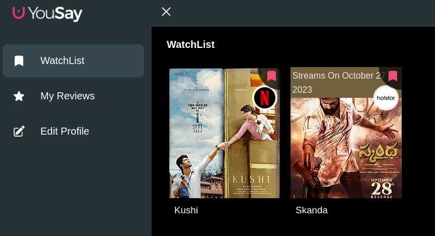Click the WatchList bookmark icon in sidebar

coord(19,61)
